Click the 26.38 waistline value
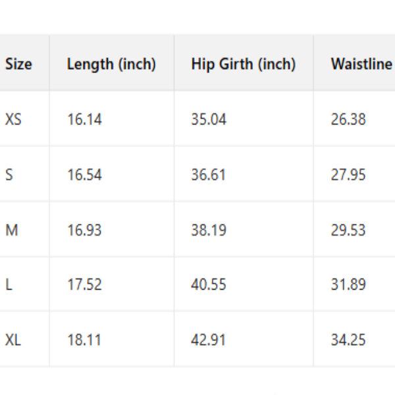The height and width of the screenshot is (395, 395). 348,120
